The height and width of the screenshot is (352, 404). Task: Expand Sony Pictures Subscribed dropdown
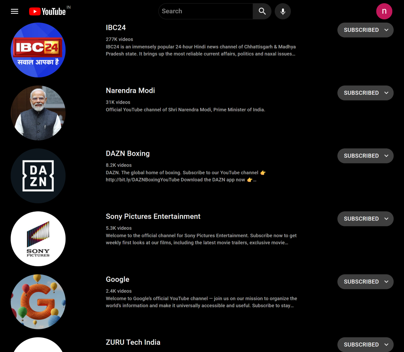(x=365, y=219)
